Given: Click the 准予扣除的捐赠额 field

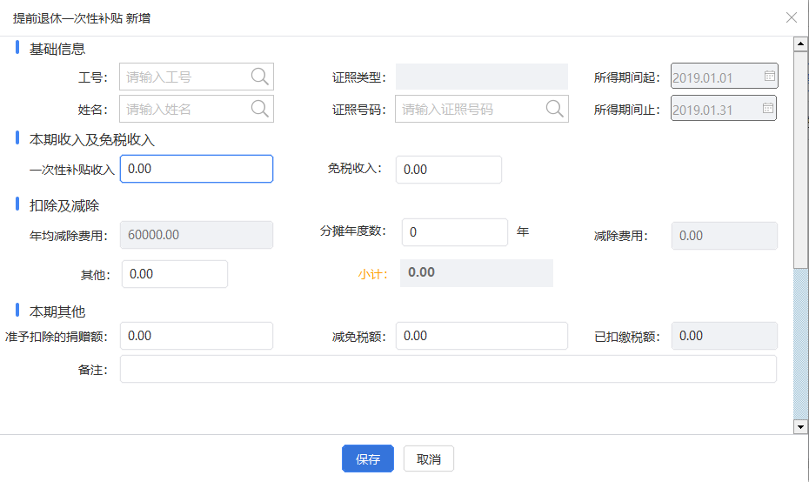Looking at the screenshot, I should pyautogui.click(x=197, y=336).
